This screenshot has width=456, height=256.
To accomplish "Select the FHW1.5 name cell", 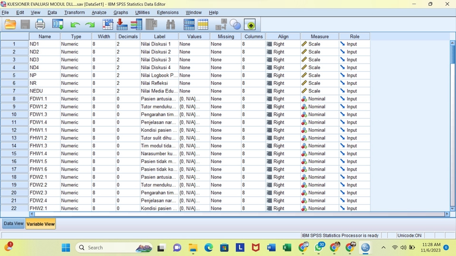I will tap(45, 161).
